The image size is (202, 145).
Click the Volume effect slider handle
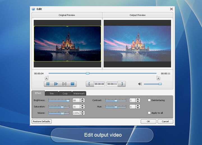pos(62,113)
